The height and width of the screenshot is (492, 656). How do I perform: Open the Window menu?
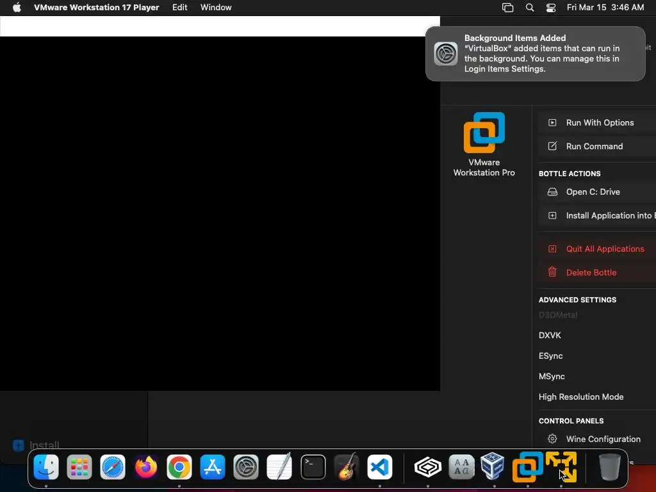[216, 8]
